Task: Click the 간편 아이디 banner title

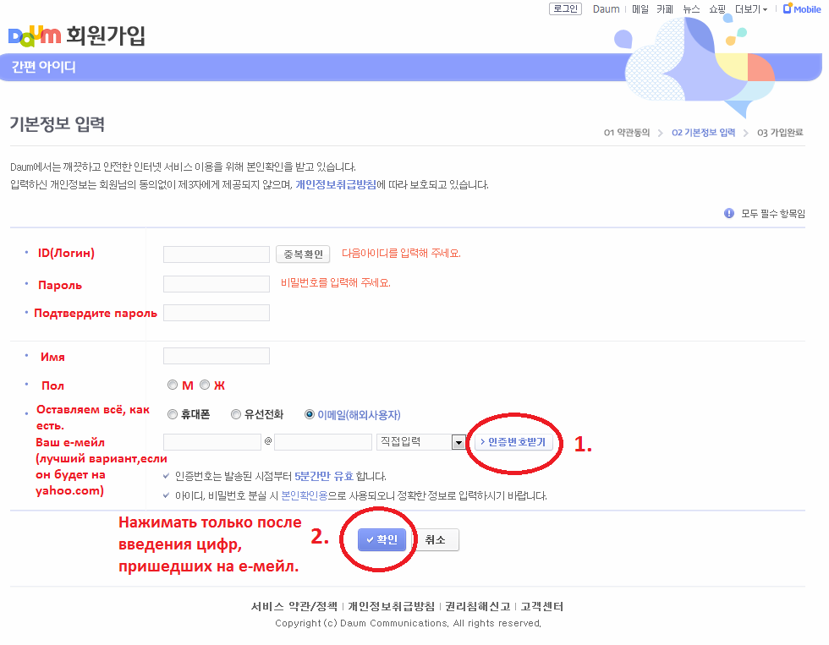Action: point(44,67)
